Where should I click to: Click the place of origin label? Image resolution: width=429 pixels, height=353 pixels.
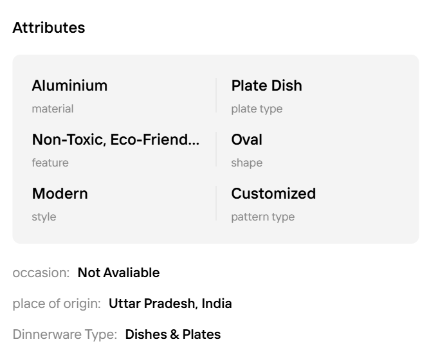pyautogui.click(x=57, y=303)
